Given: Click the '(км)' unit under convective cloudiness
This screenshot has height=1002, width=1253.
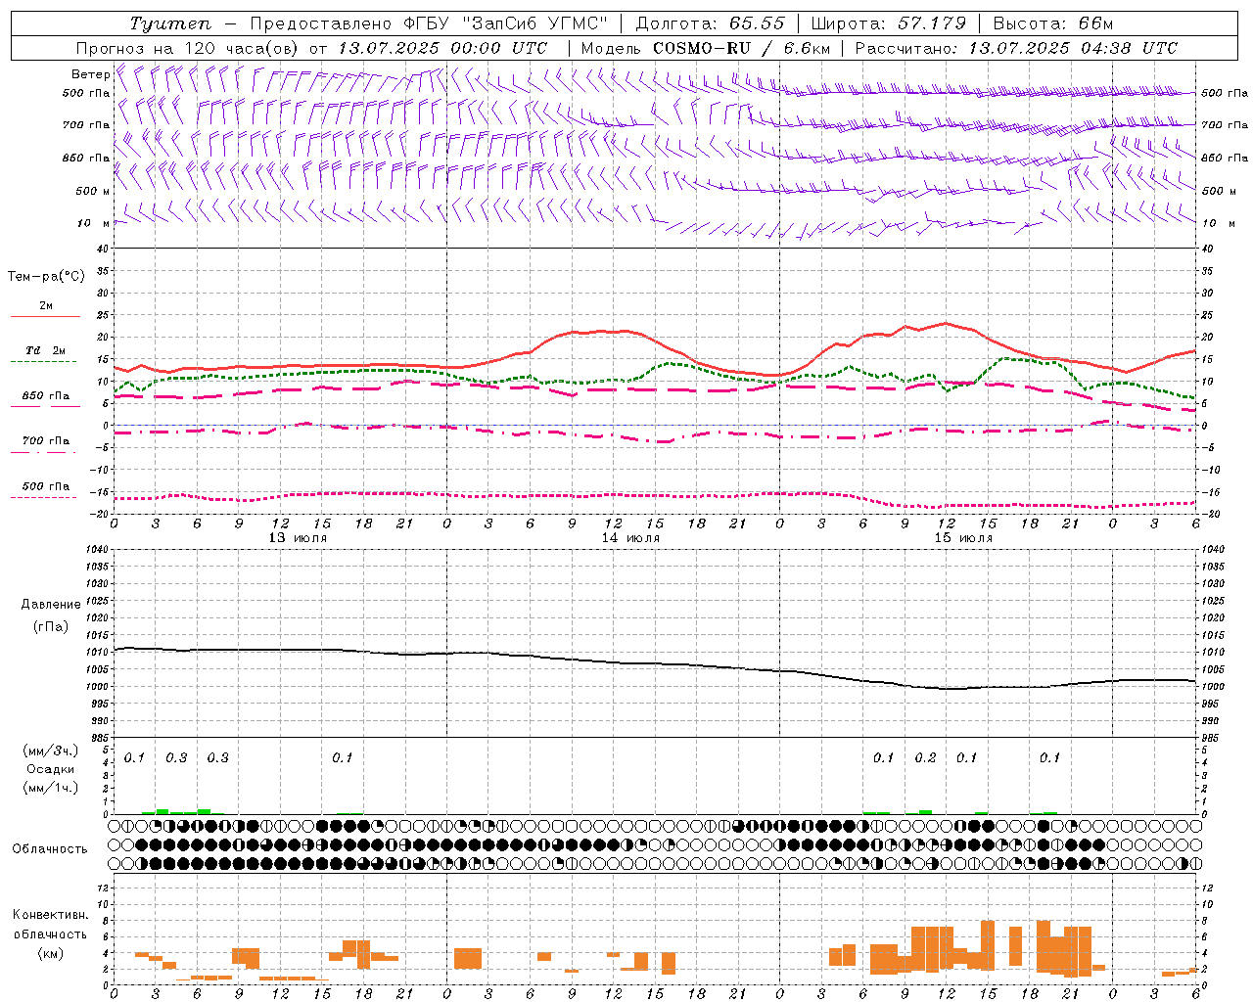Looking at the screenshot, I should coord(51,953).
